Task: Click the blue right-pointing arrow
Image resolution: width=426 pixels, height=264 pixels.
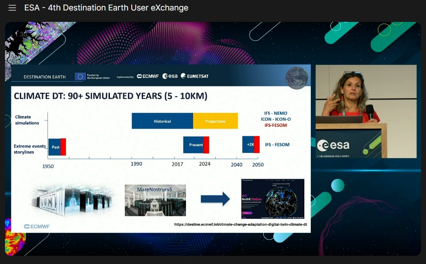Action: [x=215, y=199]
